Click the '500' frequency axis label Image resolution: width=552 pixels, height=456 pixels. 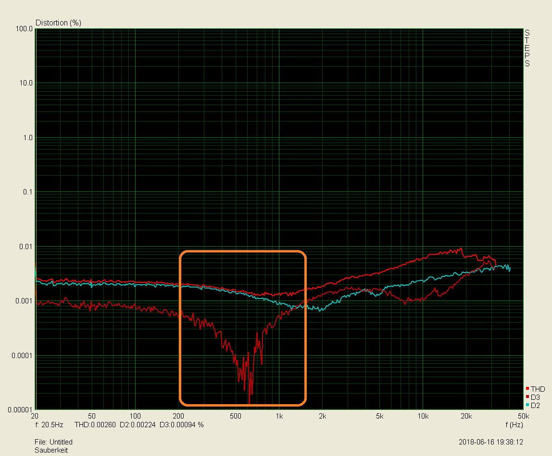236,416
